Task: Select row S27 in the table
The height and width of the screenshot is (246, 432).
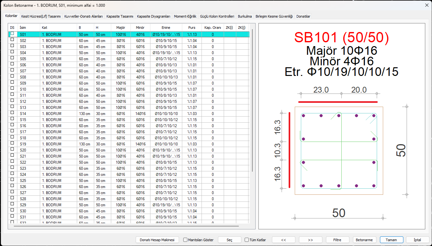Action: (x=129, y=193)
